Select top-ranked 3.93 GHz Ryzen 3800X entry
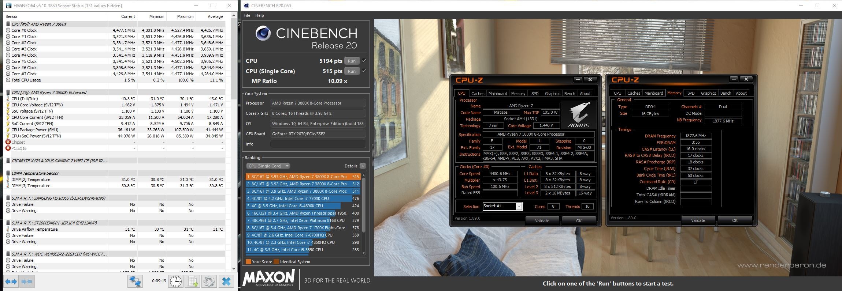The image size is (842, 291). pos(303,177)
